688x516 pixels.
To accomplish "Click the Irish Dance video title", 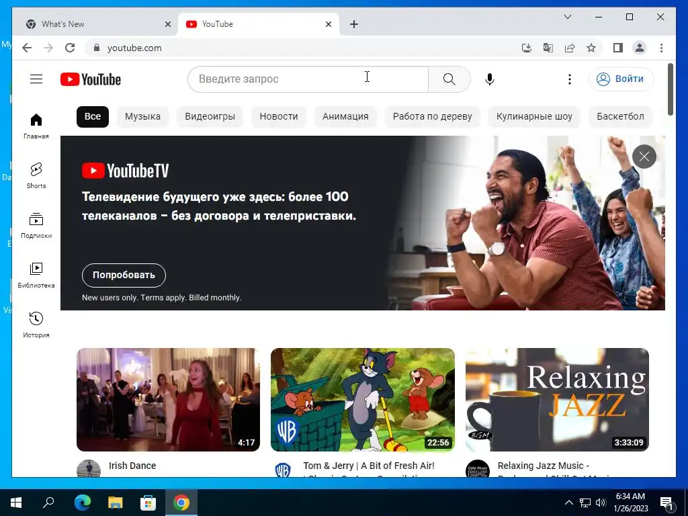I will 132,466.
